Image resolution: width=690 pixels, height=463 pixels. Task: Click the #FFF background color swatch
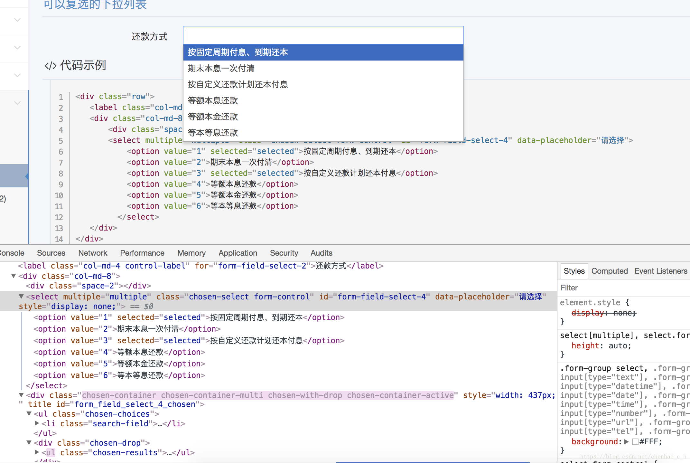[635, 442]
